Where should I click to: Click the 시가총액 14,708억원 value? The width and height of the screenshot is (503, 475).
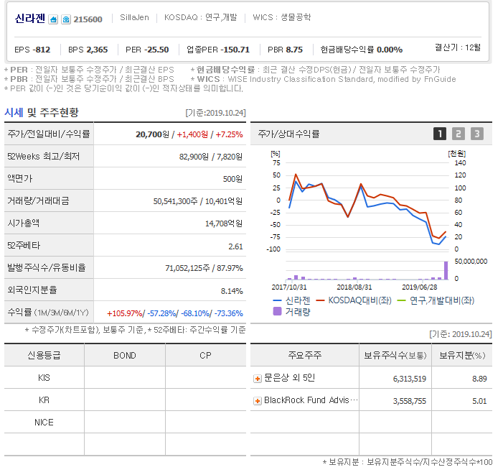(224, 223)
